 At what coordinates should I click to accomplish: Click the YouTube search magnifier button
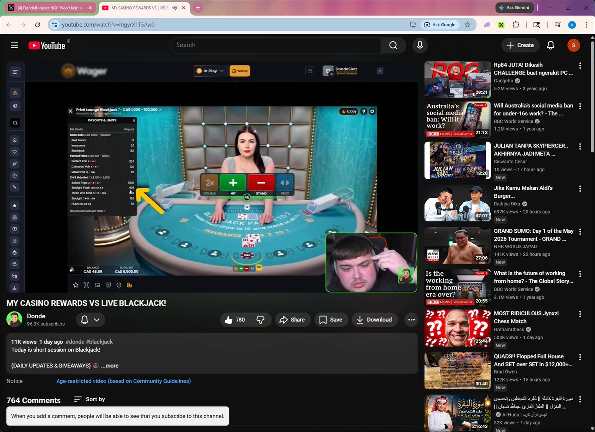pyautogui.click(x=393, y=45)
